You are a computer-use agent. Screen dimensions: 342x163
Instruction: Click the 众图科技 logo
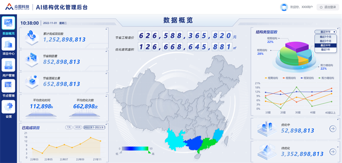click(x=17, y=7)
